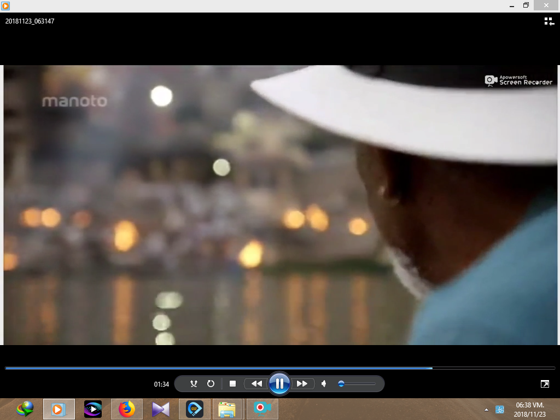Stop the video playback
This screenshot has width=560, height=420.
(x=232, y=383)
